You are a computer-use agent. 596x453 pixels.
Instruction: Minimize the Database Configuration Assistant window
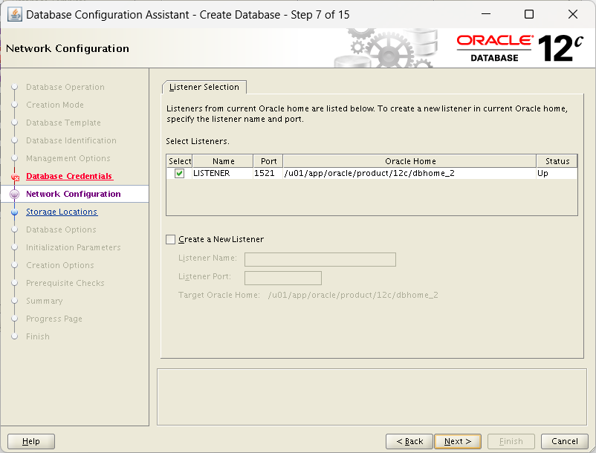click(x=486, y=14)
